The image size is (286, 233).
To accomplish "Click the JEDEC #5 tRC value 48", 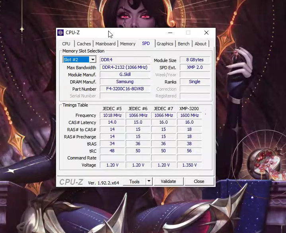I will [x=112, y=151].
